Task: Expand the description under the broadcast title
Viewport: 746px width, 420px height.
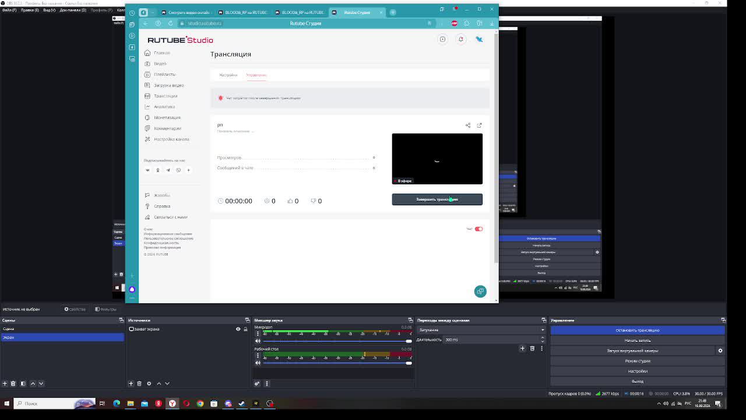Action: coord(235,131)
